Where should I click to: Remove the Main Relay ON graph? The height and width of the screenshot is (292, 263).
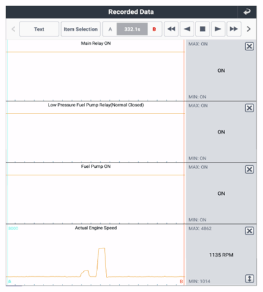pyautogui.click(x=249, y=46)
